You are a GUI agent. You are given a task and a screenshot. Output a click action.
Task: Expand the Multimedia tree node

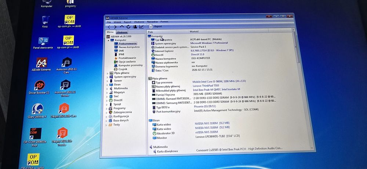tap(108, 89)
